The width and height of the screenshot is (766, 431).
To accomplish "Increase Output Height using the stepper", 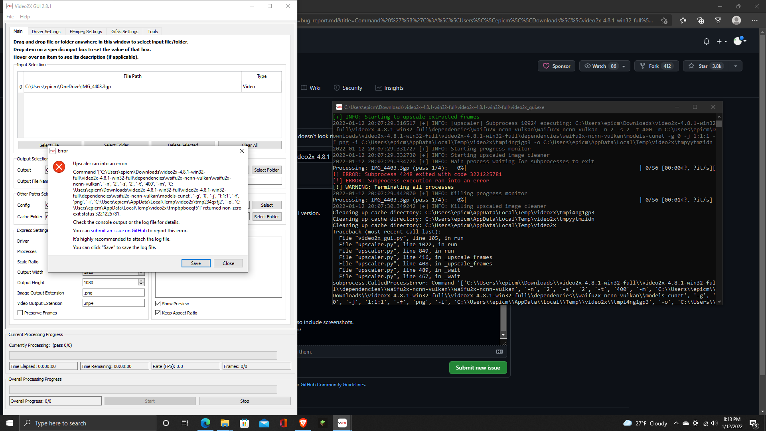I will click(x=140, y=281).
